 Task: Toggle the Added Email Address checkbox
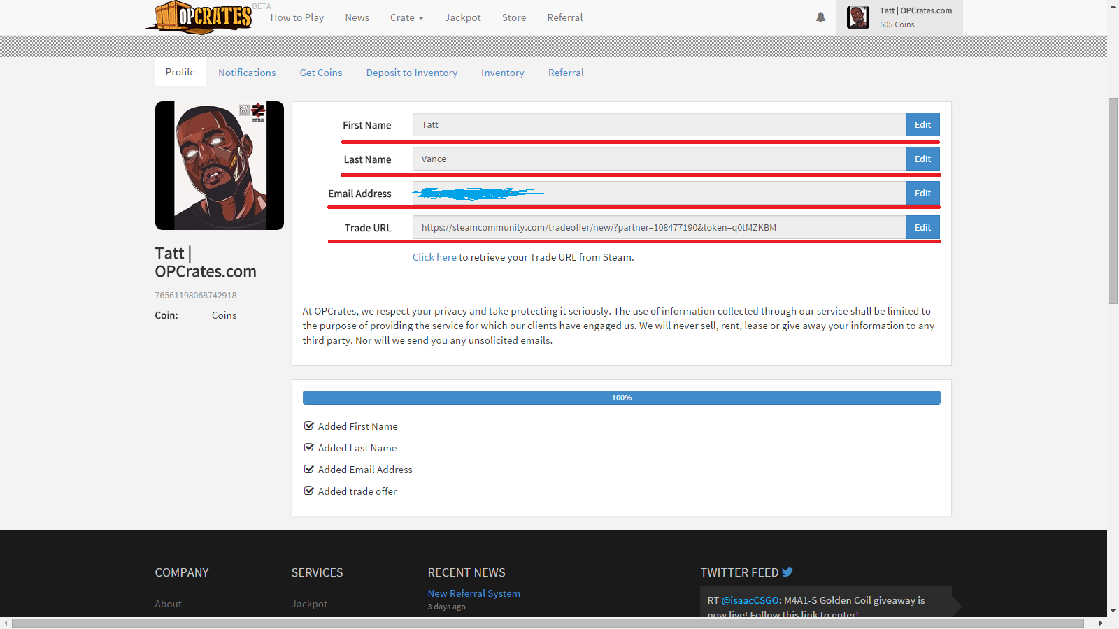pos(309,469)
